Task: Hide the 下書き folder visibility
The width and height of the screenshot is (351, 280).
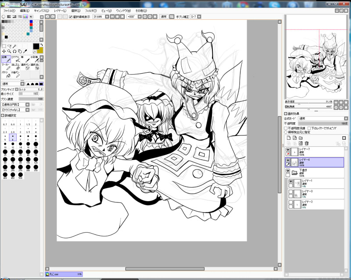Action: pos(288,170)
